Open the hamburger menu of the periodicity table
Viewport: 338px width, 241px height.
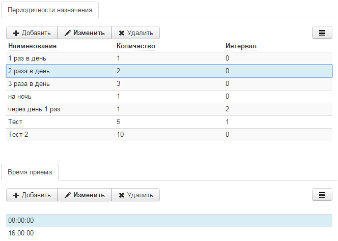(322, 33)
